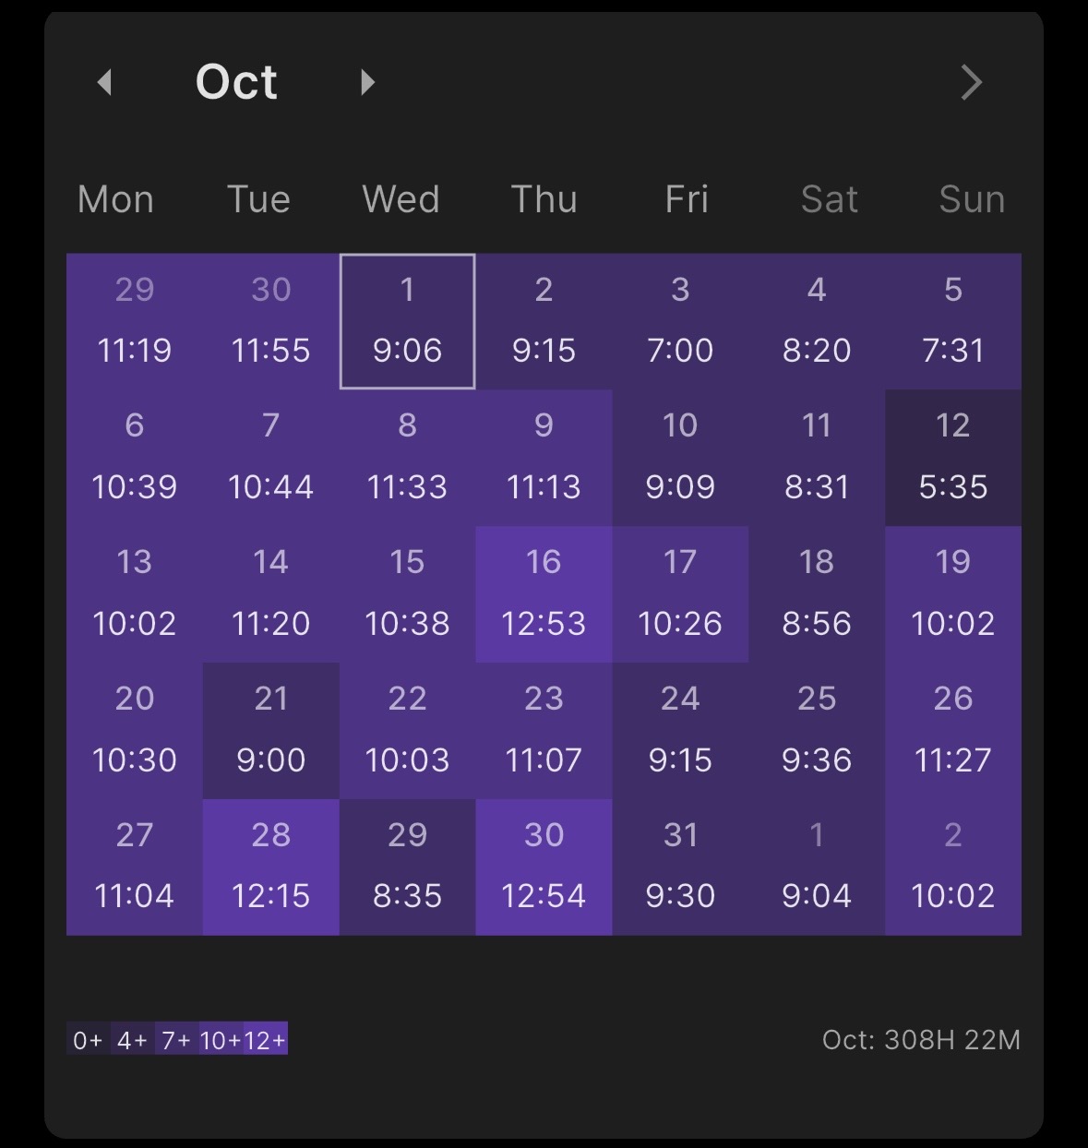The height and width of the screenshot is (1148, 1088).
Task: Click the Sun weekday column header
Action: point(971,199)
